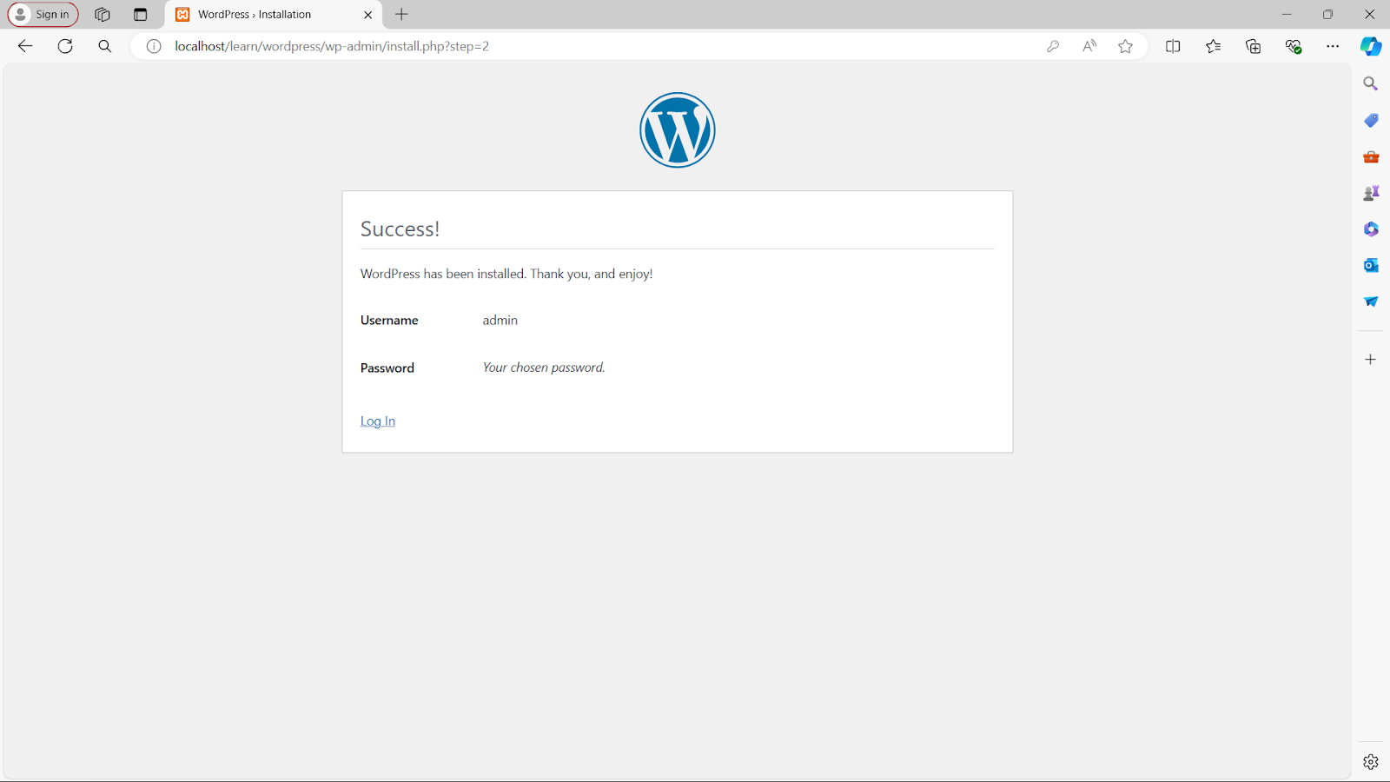The height and width of the screenshot is (782, 1390).
Task: Refresh the current page
Action: pos(65,46)
